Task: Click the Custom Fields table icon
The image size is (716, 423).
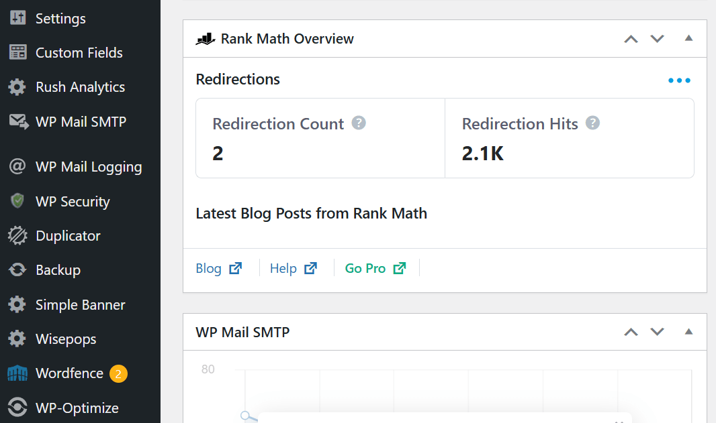Action: click(x=18, y=52)
